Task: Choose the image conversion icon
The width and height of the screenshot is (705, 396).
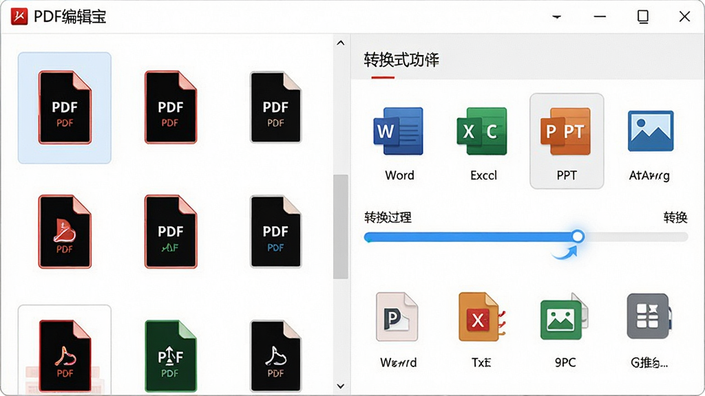Action: point(651,131)
